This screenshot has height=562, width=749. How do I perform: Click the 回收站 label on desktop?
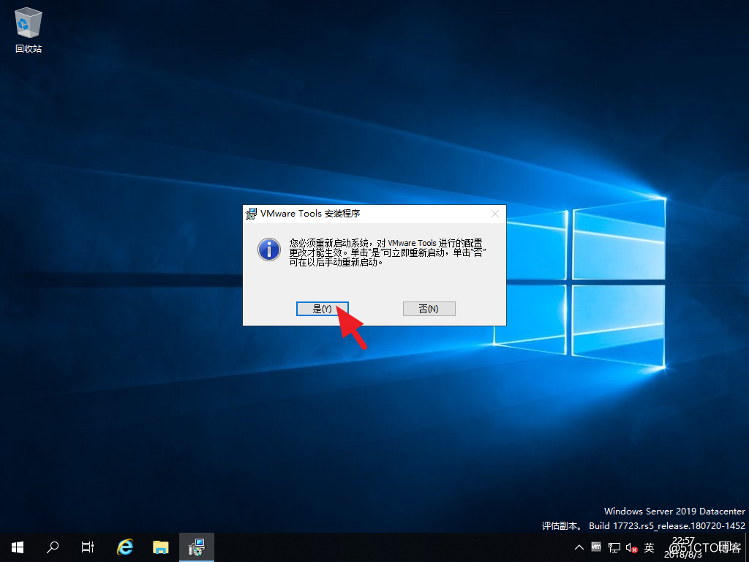coord(29,49)
